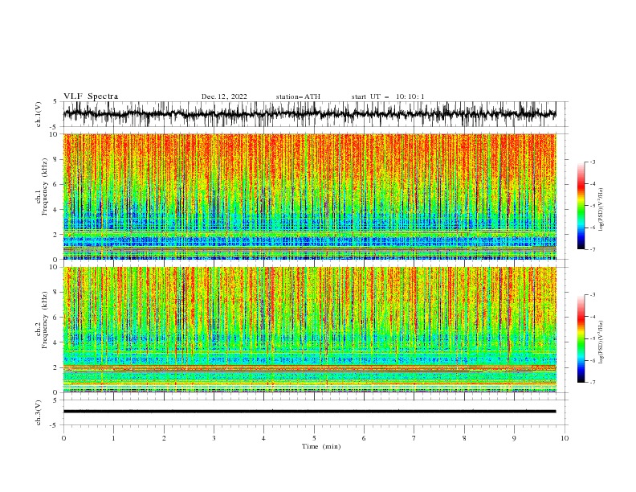
Task: Click the 'VLF Spectra' title text
Action: coord(91,96)
